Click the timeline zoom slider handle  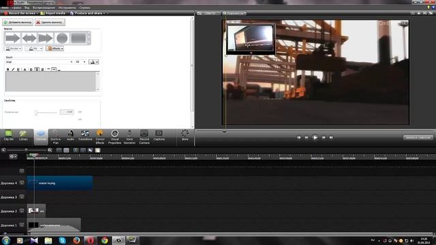(26, 150)
